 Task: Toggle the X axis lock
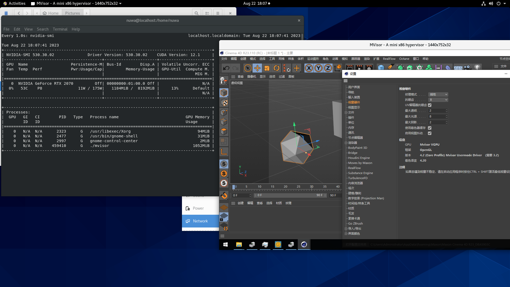(309, 68)
